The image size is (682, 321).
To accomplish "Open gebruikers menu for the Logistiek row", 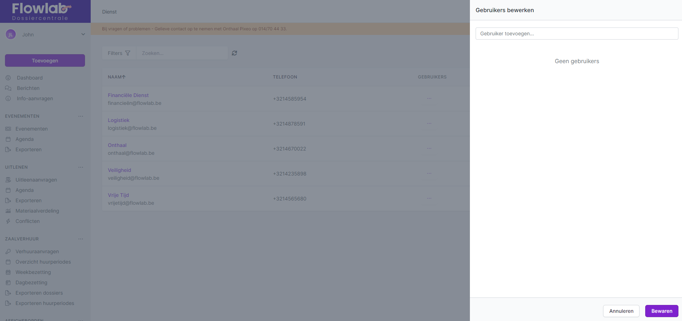I will pyautogui.click(x=429, y=123).
